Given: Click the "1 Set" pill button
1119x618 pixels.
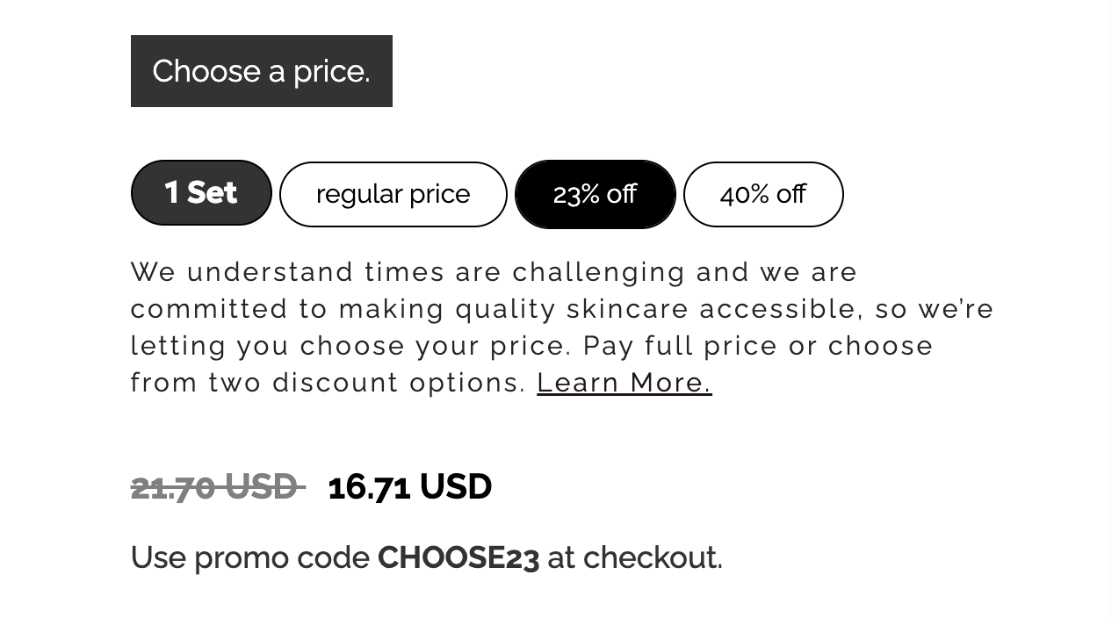Looking at the screenshot, I should click(201, 192).
